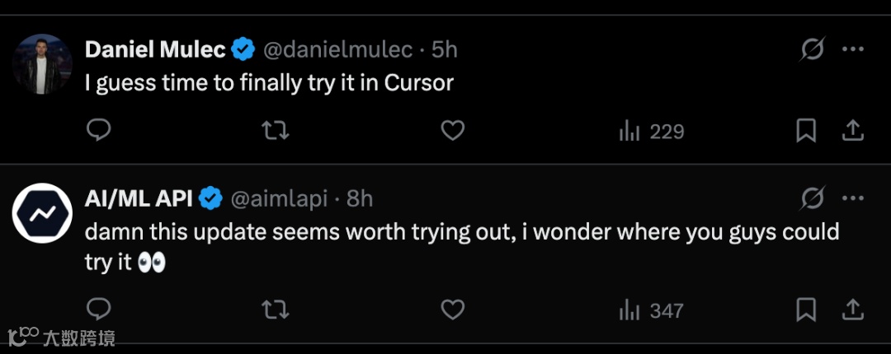891x354 pixels.
Task: View analytics for AI/ML API's 347-view tweet
Action: pyautogui.click(x=651, y=310)
